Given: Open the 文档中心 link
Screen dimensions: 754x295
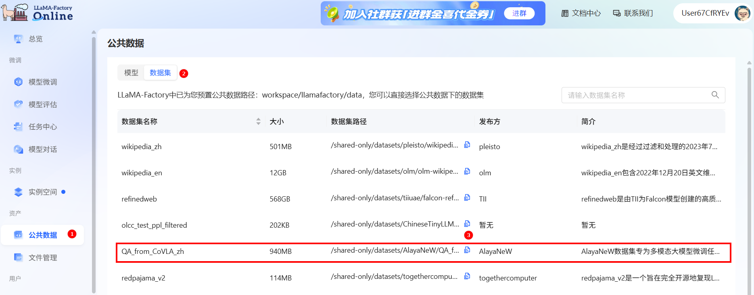Looking at the screenshot, I should (x=581, y=13).
